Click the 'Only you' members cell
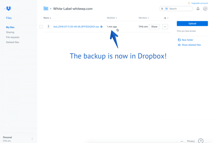The width and height of the screenshot is (214, 143). pyautogui.click(x=143, y=27)
